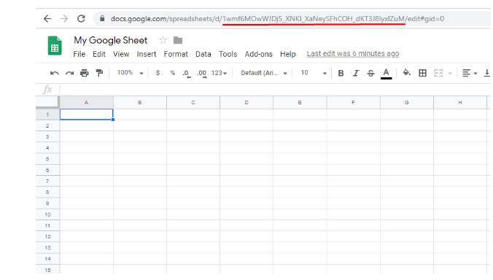Click the padlock site info icon
Image resolution: width=493 pixels, height=280 pixels.
tap(102, 19)
